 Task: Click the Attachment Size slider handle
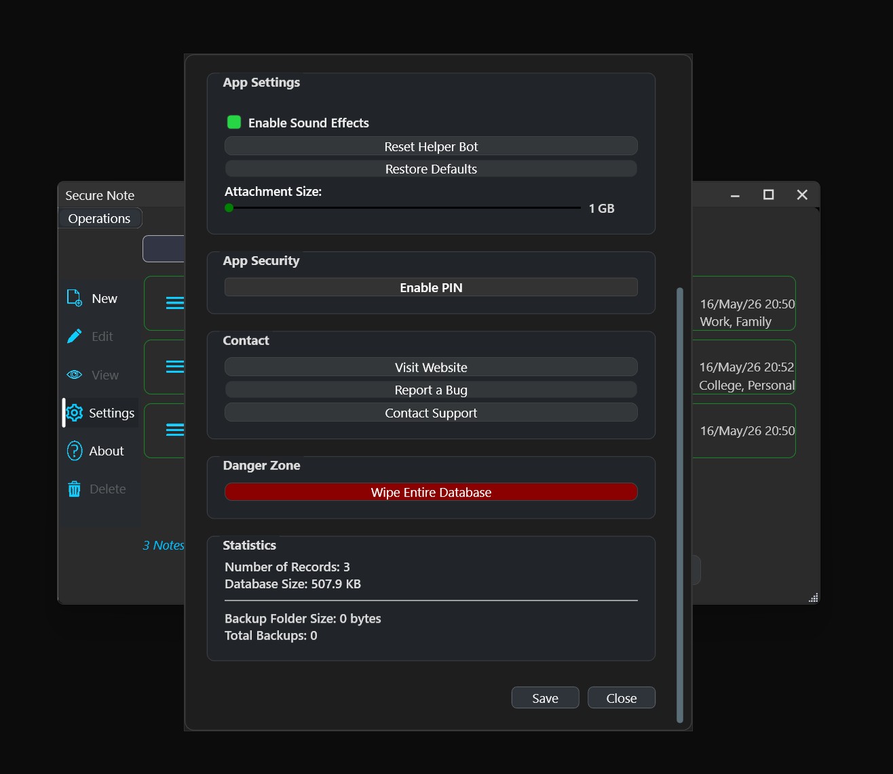point(229,208)
